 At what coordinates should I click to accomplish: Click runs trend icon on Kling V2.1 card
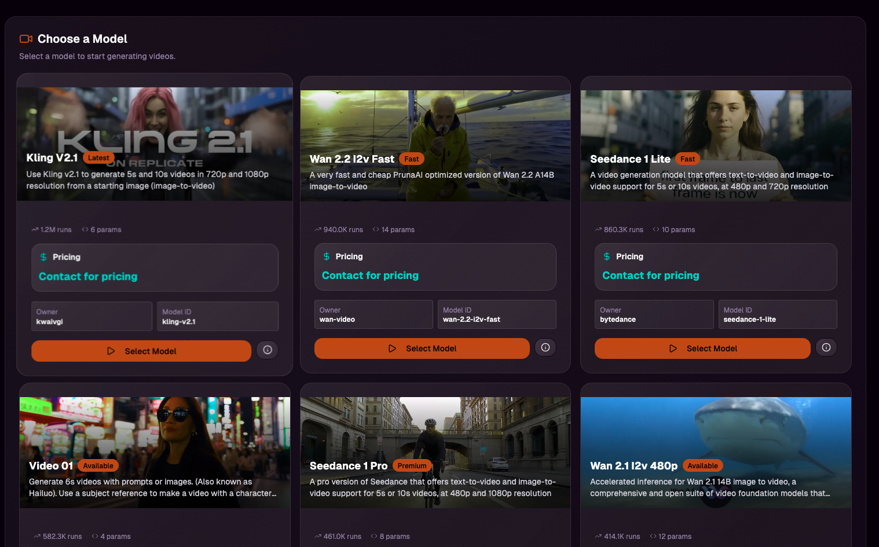[35, 230]
